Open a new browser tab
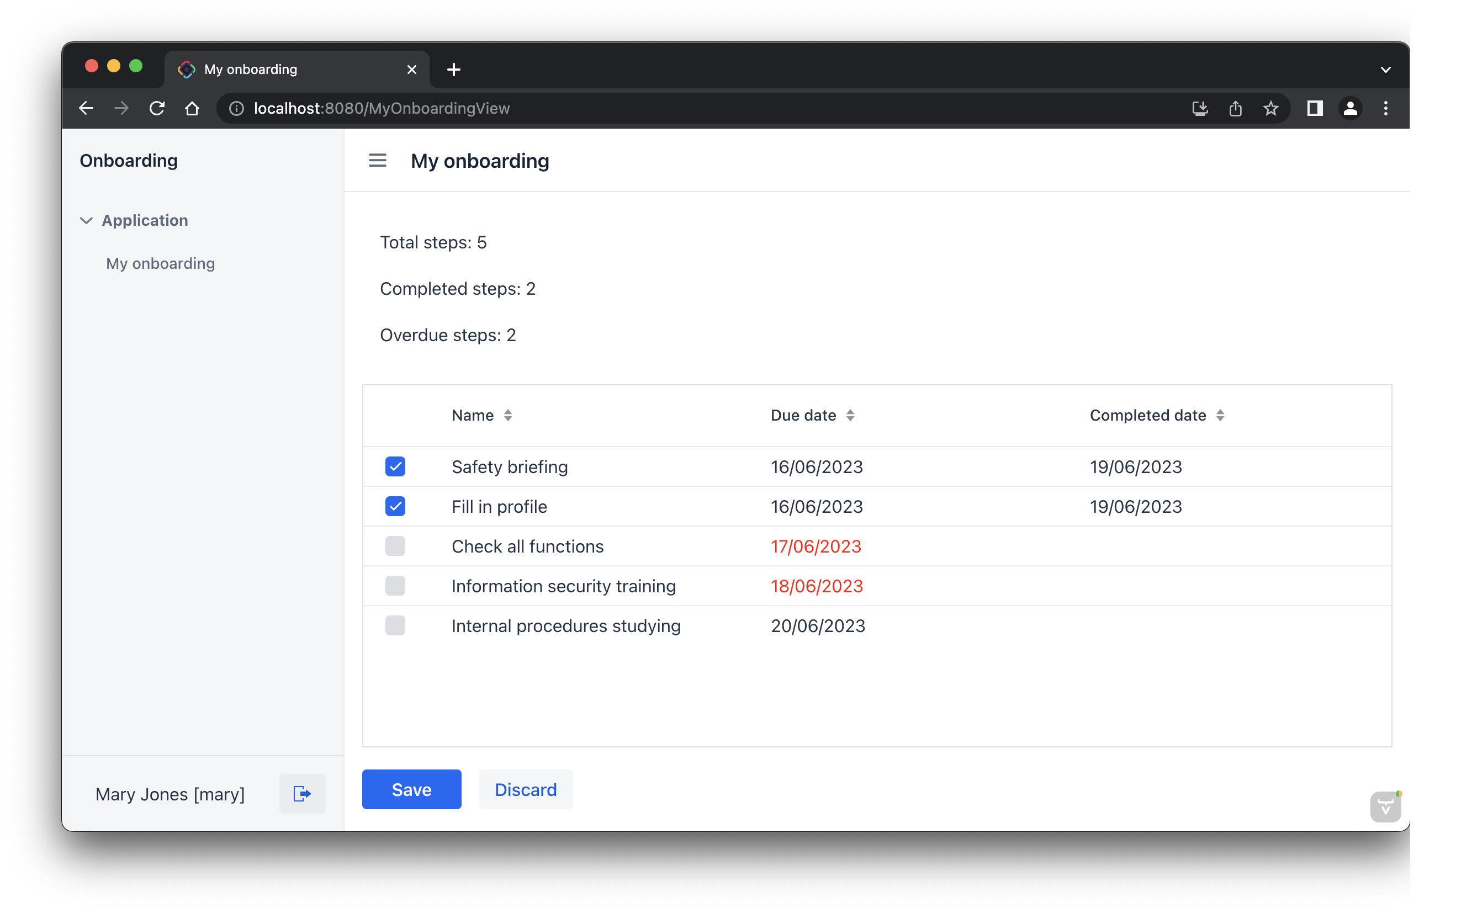This screenshot has height=913, width=1472. (x=454, y=69)
